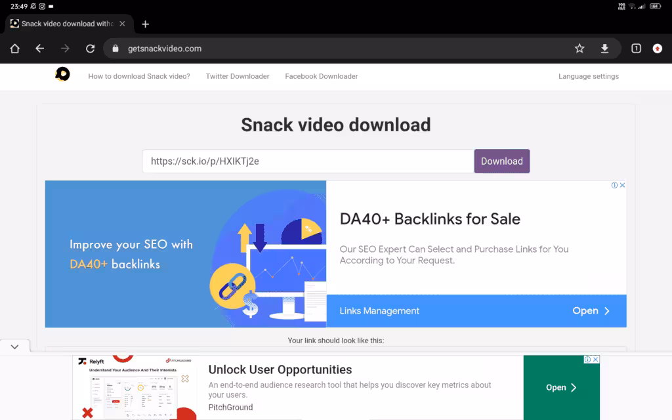Click the SEO backlinks ad image

186,254
